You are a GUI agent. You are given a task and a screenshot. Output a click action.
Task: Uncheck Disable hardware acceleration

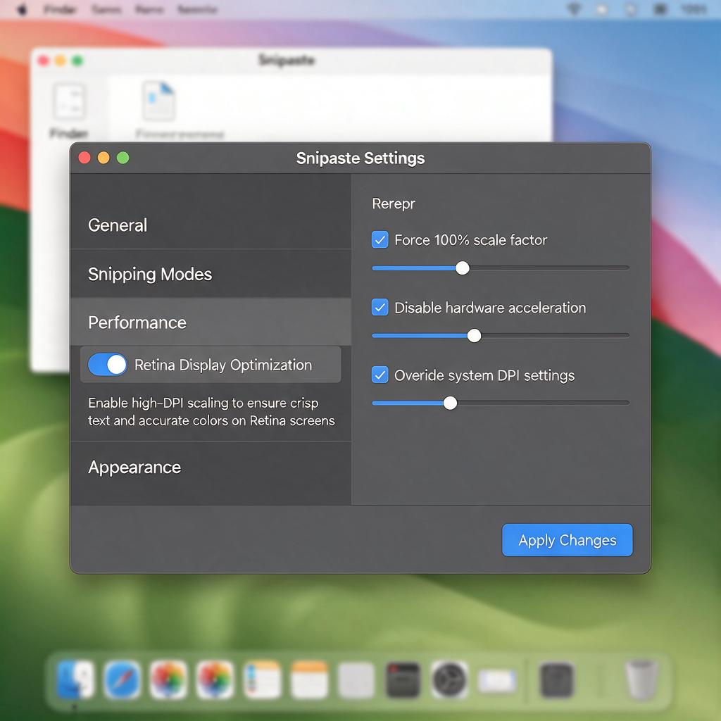[380, 307]
